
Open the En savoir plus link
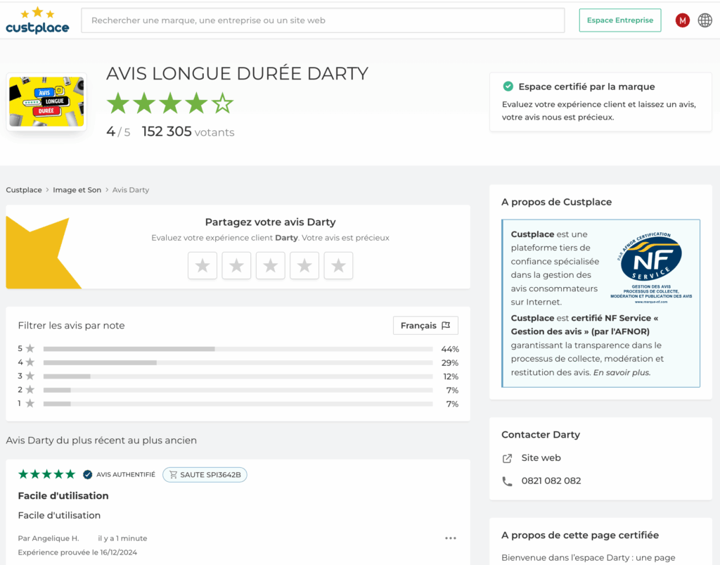click(622, 373)
